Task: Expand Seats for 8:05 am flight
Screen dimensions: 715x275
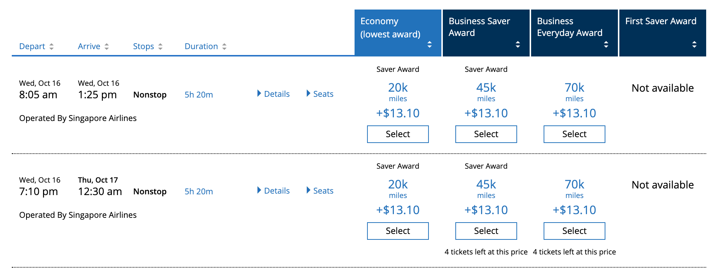Action: point(320,94)
